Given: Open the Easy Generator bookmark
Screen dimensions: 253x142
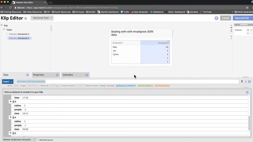Looking at the screenshot, I should click(x=140, y=12).
